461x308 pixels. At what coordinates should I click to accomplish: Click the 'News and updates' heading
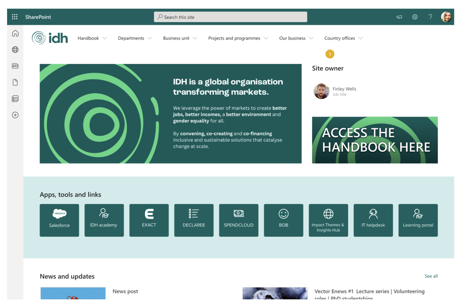pos(67,276)
